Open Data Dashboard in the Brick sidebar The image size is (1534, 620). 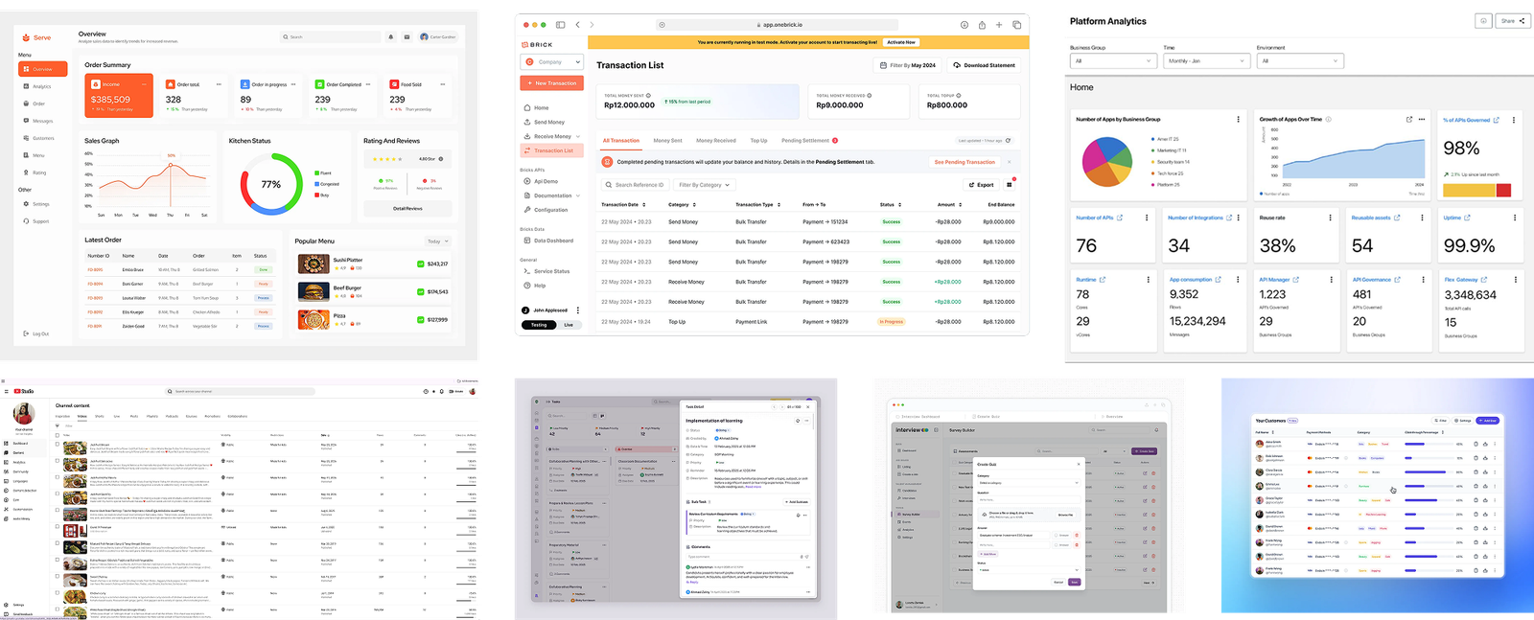pos(548,241)
